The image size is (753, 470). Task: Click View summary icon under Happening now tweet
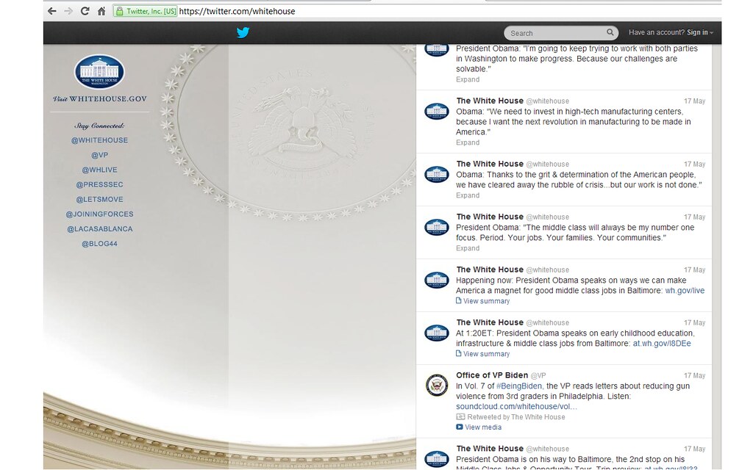(459, 300)
